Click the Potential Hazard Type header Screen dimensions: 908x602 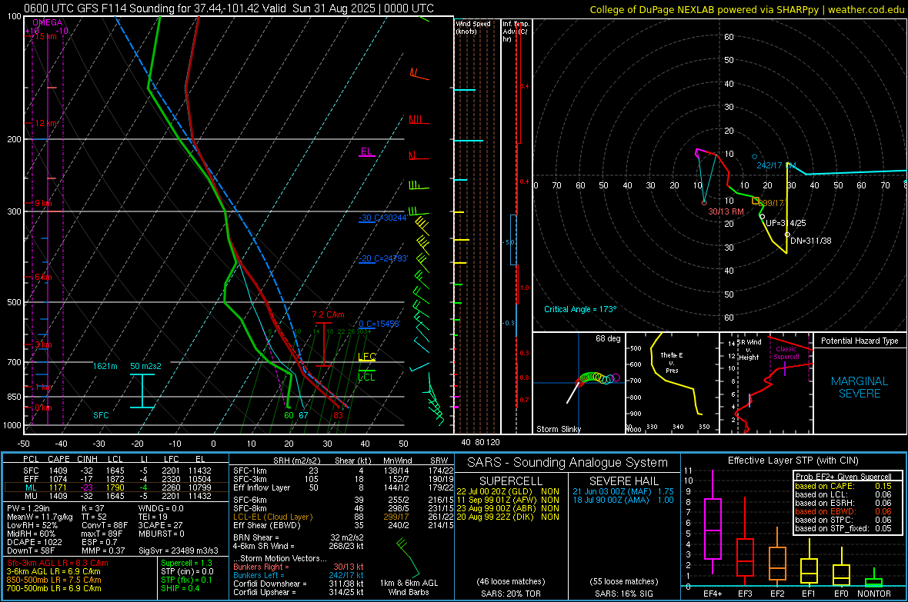pos(860,341)
